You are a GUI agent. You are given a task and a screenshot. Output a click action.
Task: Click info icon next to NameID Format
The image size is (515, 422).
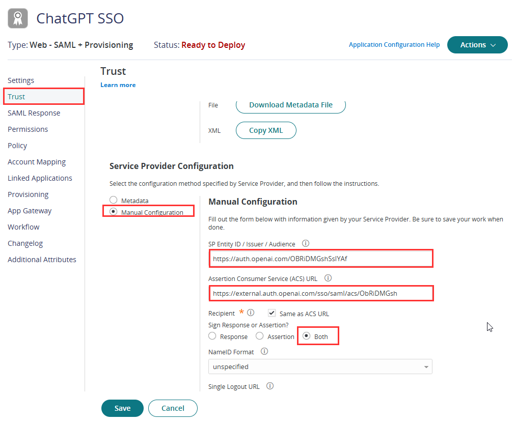click(x=264, y=351)
